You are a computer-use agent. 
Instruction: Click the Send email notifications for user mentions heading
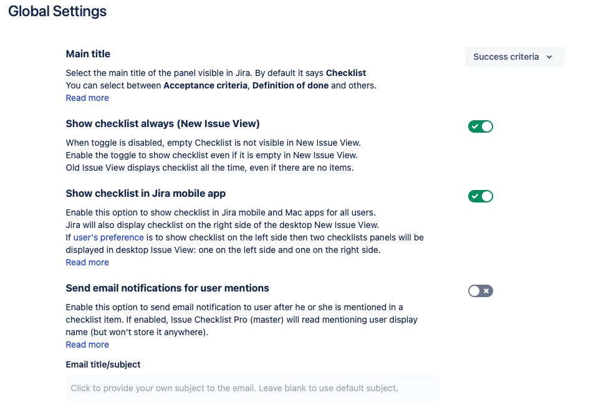coord(168,288)
